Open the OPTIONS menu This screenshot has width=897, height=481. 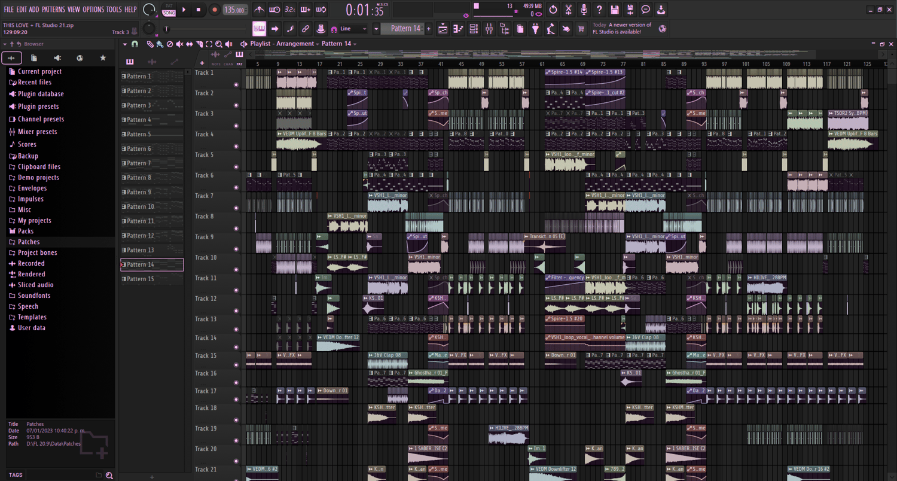coord(93,10)
